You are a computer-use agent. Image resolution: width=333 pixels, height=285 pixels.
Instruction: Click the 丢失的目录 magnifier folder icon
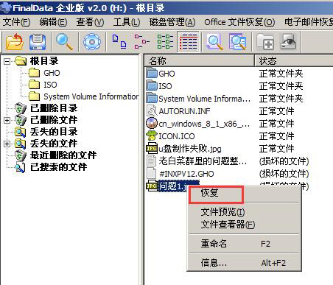tap(21, 132)
